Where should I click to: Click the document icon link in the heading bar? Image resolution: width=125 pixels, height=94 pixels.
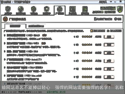103,19
